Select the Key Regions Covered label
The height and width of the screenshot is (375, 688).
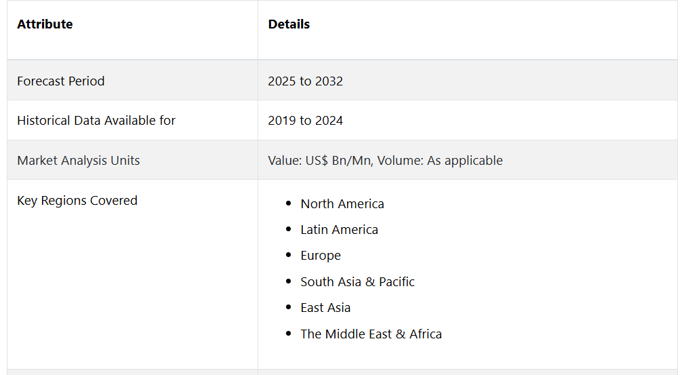pyautogui.click(x=77, y=201)
